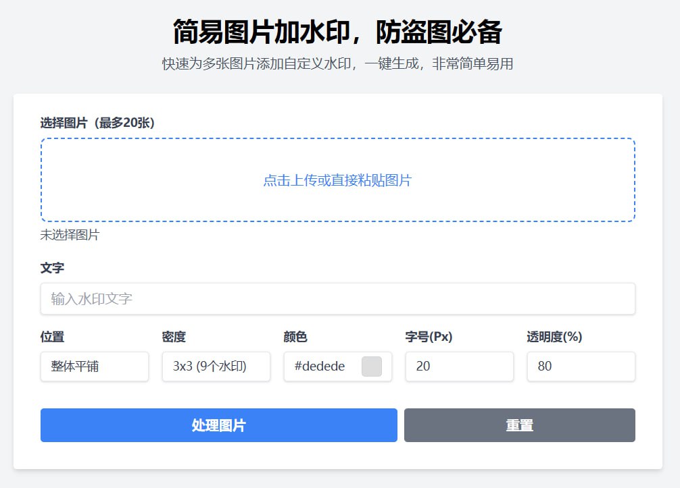
Task: Click the 文字 field label
Action: [x=53, y=268]
